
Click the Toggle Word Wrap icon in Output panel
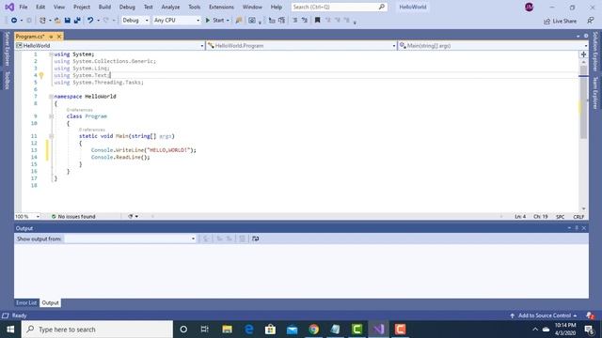tap(255, 238)
